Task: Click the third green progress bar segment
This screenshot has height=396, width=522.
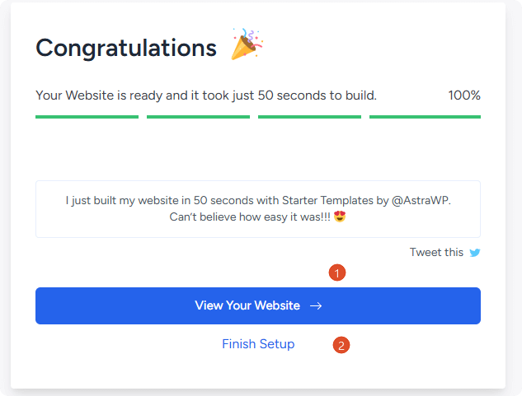Action: point(309,117)
